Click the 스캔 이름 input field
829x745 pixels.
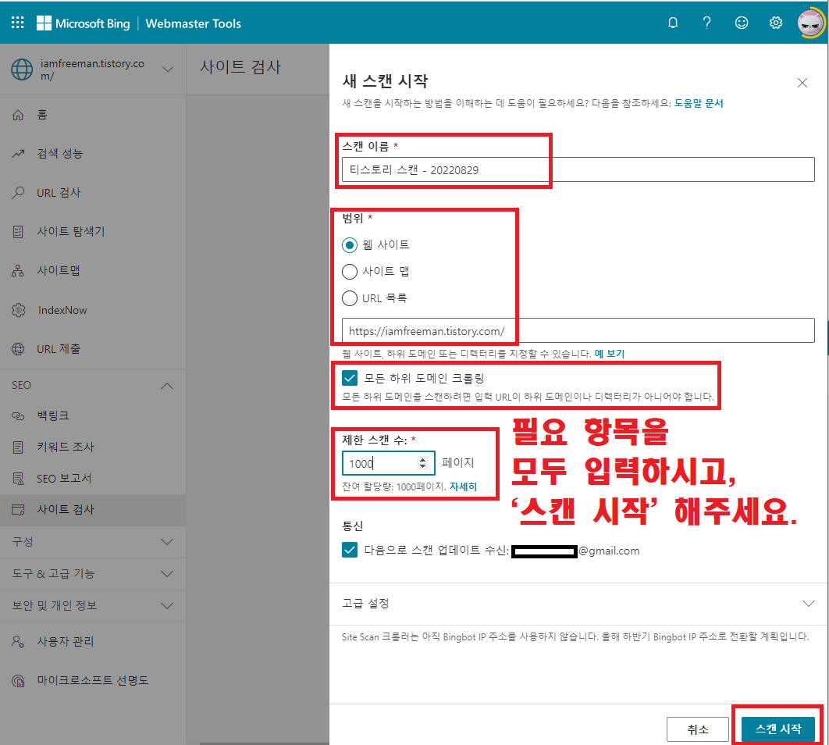point(578,169)
